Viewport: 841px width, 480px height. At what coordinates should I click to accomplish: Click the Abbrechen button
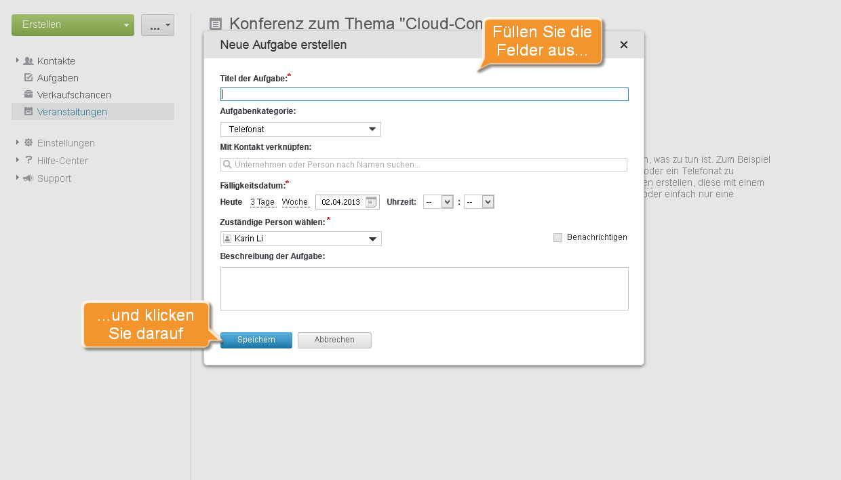(334, 340)
